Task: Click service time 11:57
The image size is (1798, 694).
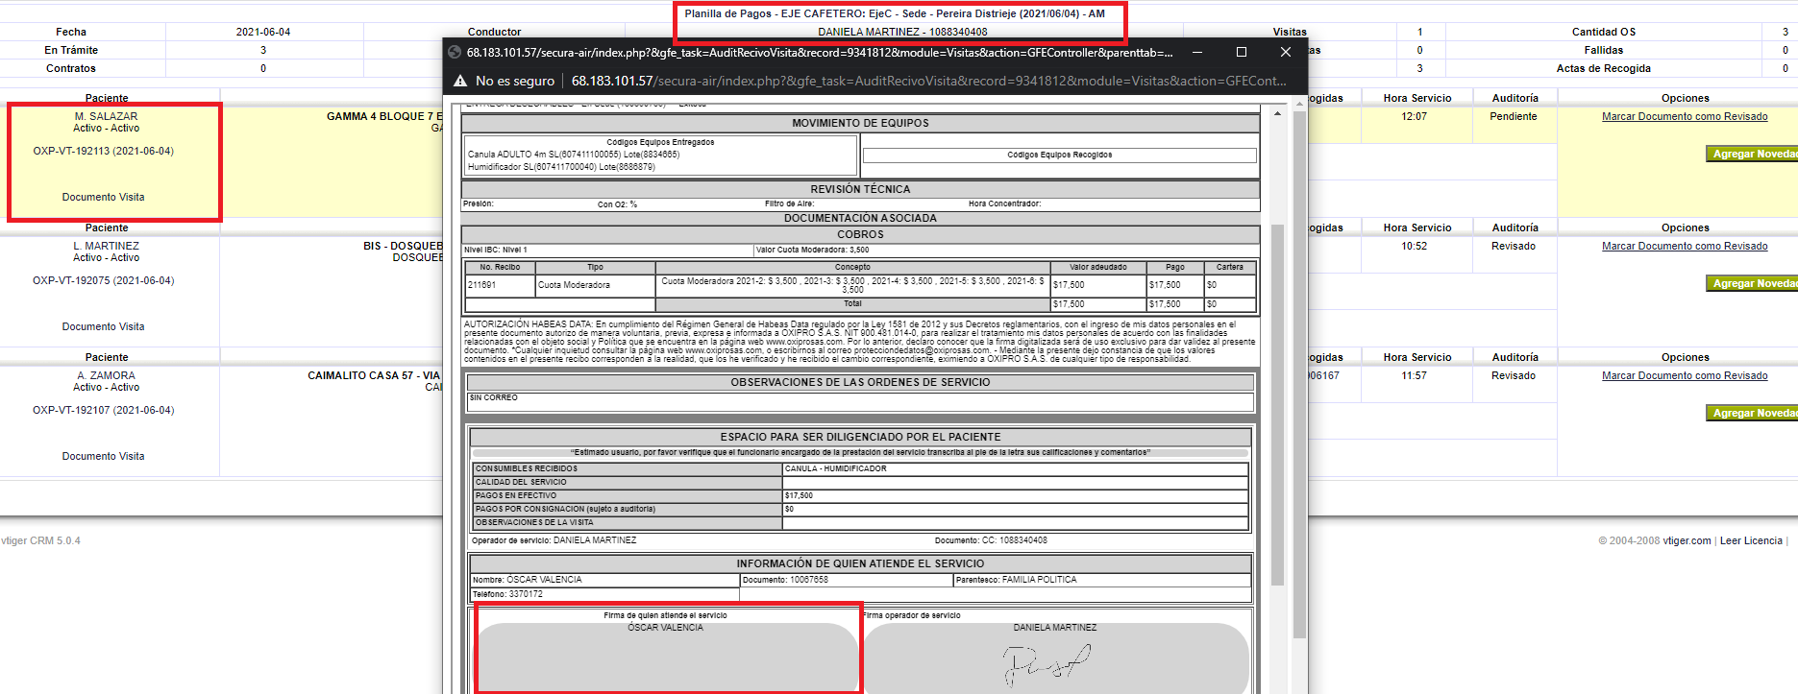Action: (x=1414, y=375)
